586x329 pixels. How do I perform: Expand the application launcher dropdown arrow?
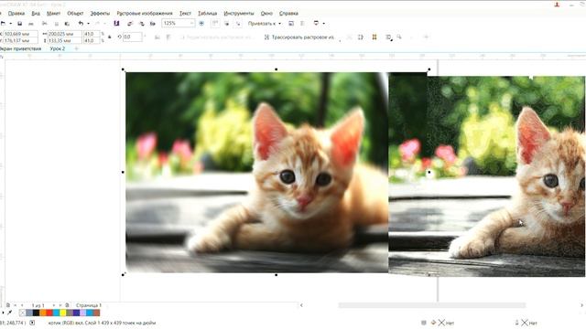click(x=323, y=24)
